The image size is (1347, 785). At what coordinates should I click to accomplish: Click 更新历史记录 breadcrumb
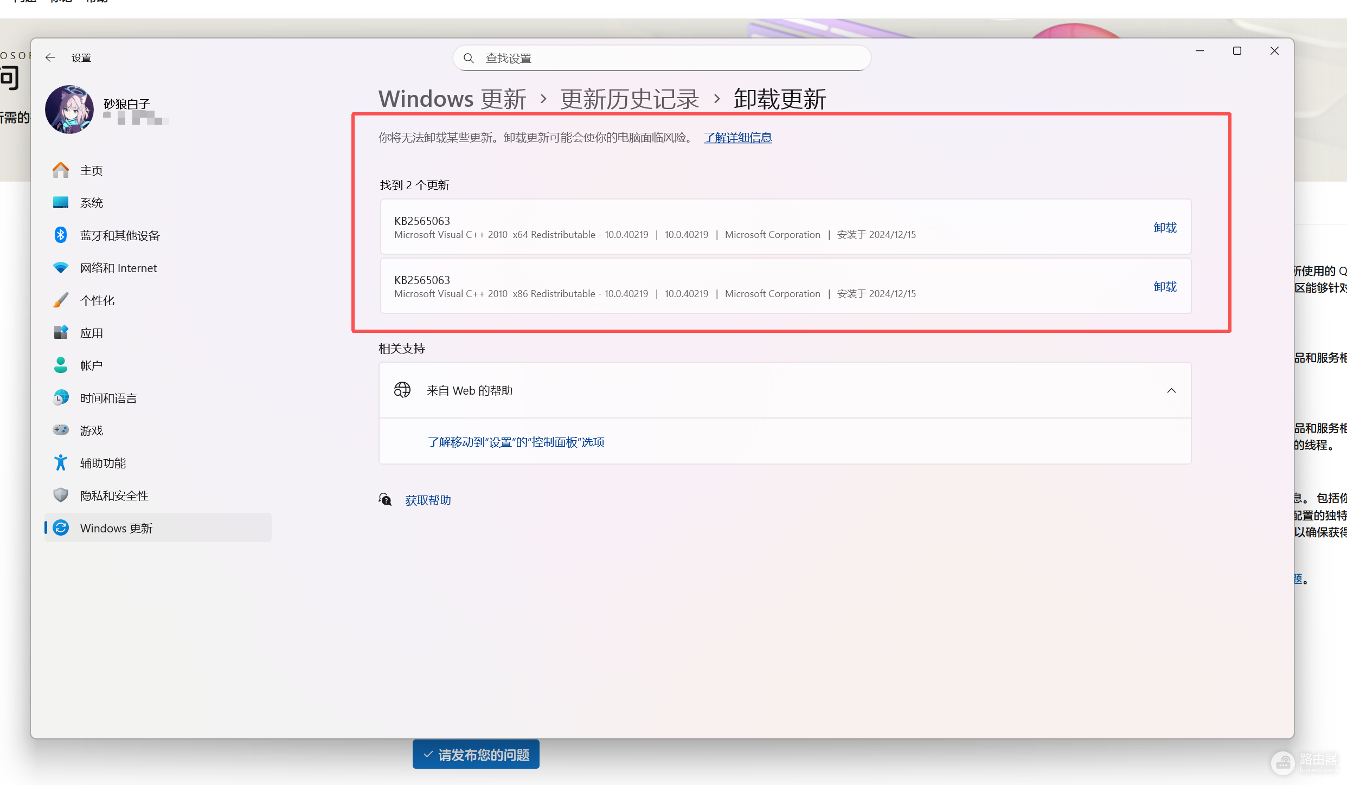point(630,99)
